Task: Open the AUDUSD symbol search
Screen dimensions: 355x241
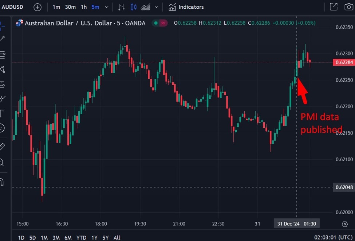Action: click(x=13, y=7)
